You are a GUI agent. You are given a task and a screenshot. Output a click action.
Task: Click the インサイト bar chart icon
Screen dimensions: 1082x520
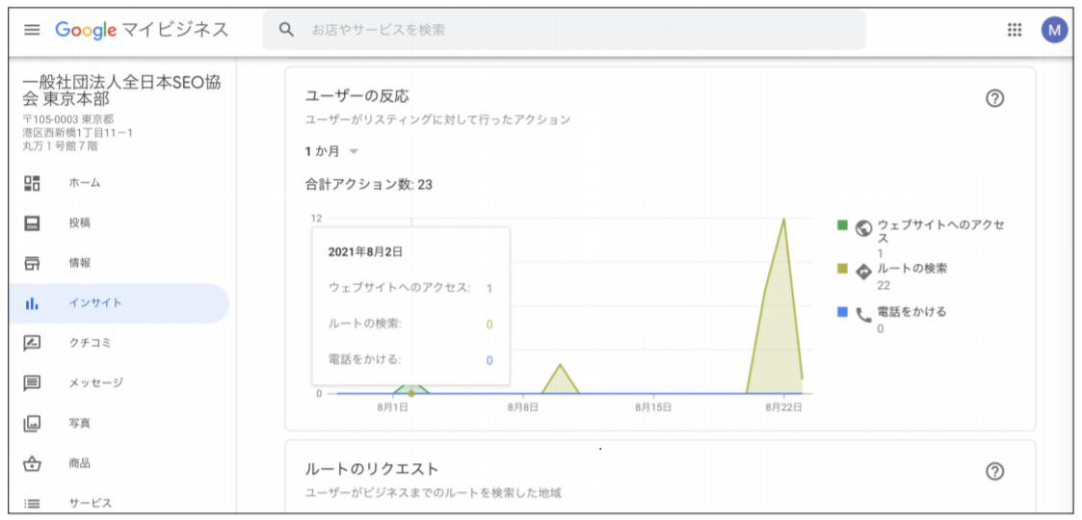click(32, 302)
